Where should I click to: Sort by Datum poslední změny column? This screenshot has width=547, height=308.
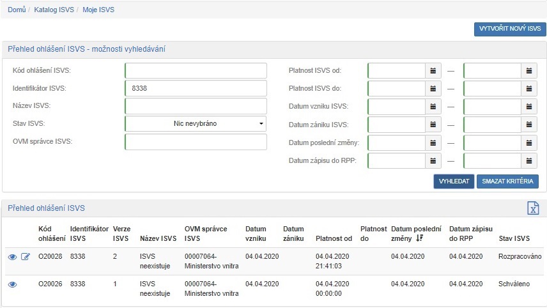[416, 233]
